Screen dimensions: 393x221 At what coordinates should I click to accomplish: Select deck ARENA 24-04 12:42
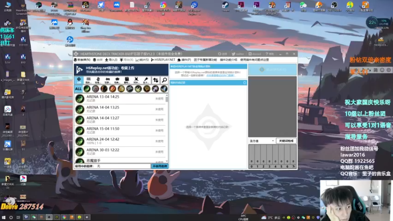120,141
